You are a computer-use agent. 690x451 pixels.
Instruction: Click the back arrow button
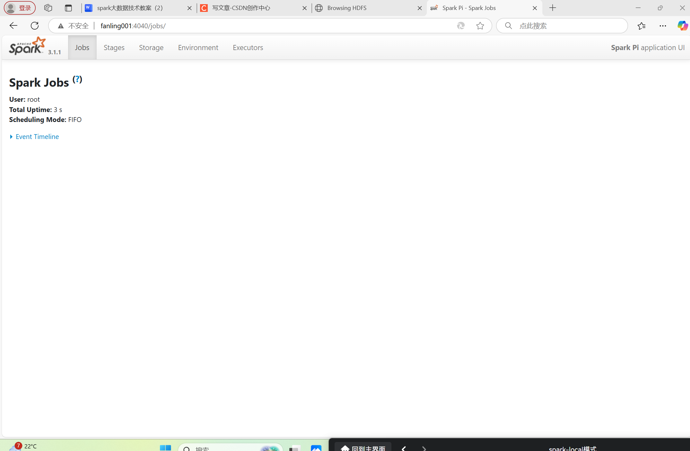[13, 26]
